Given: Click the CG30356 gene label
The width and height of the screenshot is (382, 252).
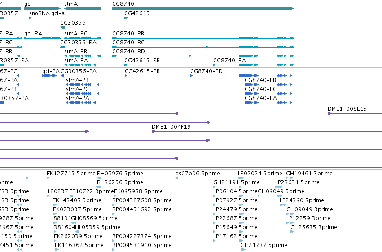Looking at the screenshot, I should (73, 22).
